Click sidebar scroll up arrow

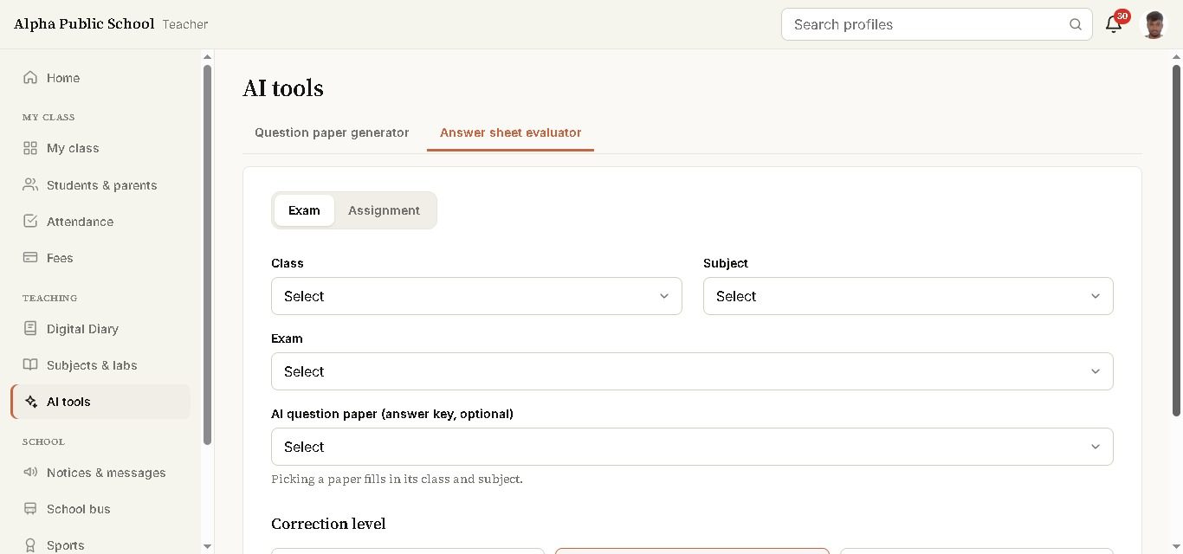pos(207,57)
